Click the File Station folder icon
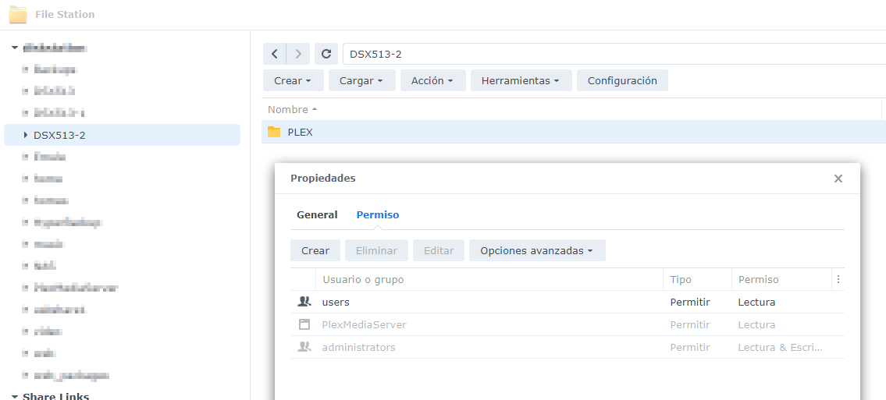 coord(18,15)
